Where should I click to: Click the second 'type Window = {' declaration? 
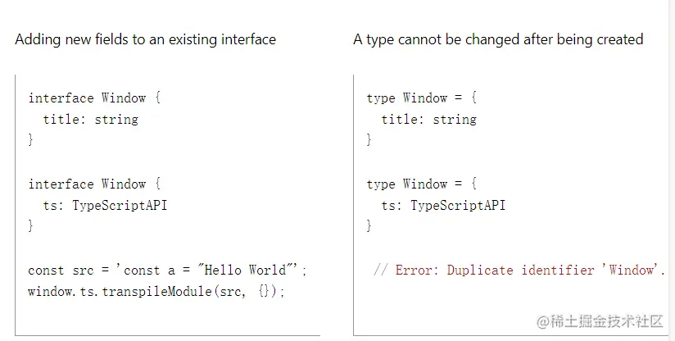[422, 184]
